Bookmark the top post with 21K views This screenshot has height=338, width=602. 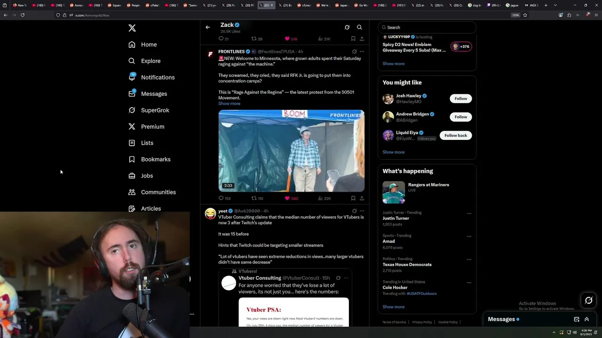353,39
